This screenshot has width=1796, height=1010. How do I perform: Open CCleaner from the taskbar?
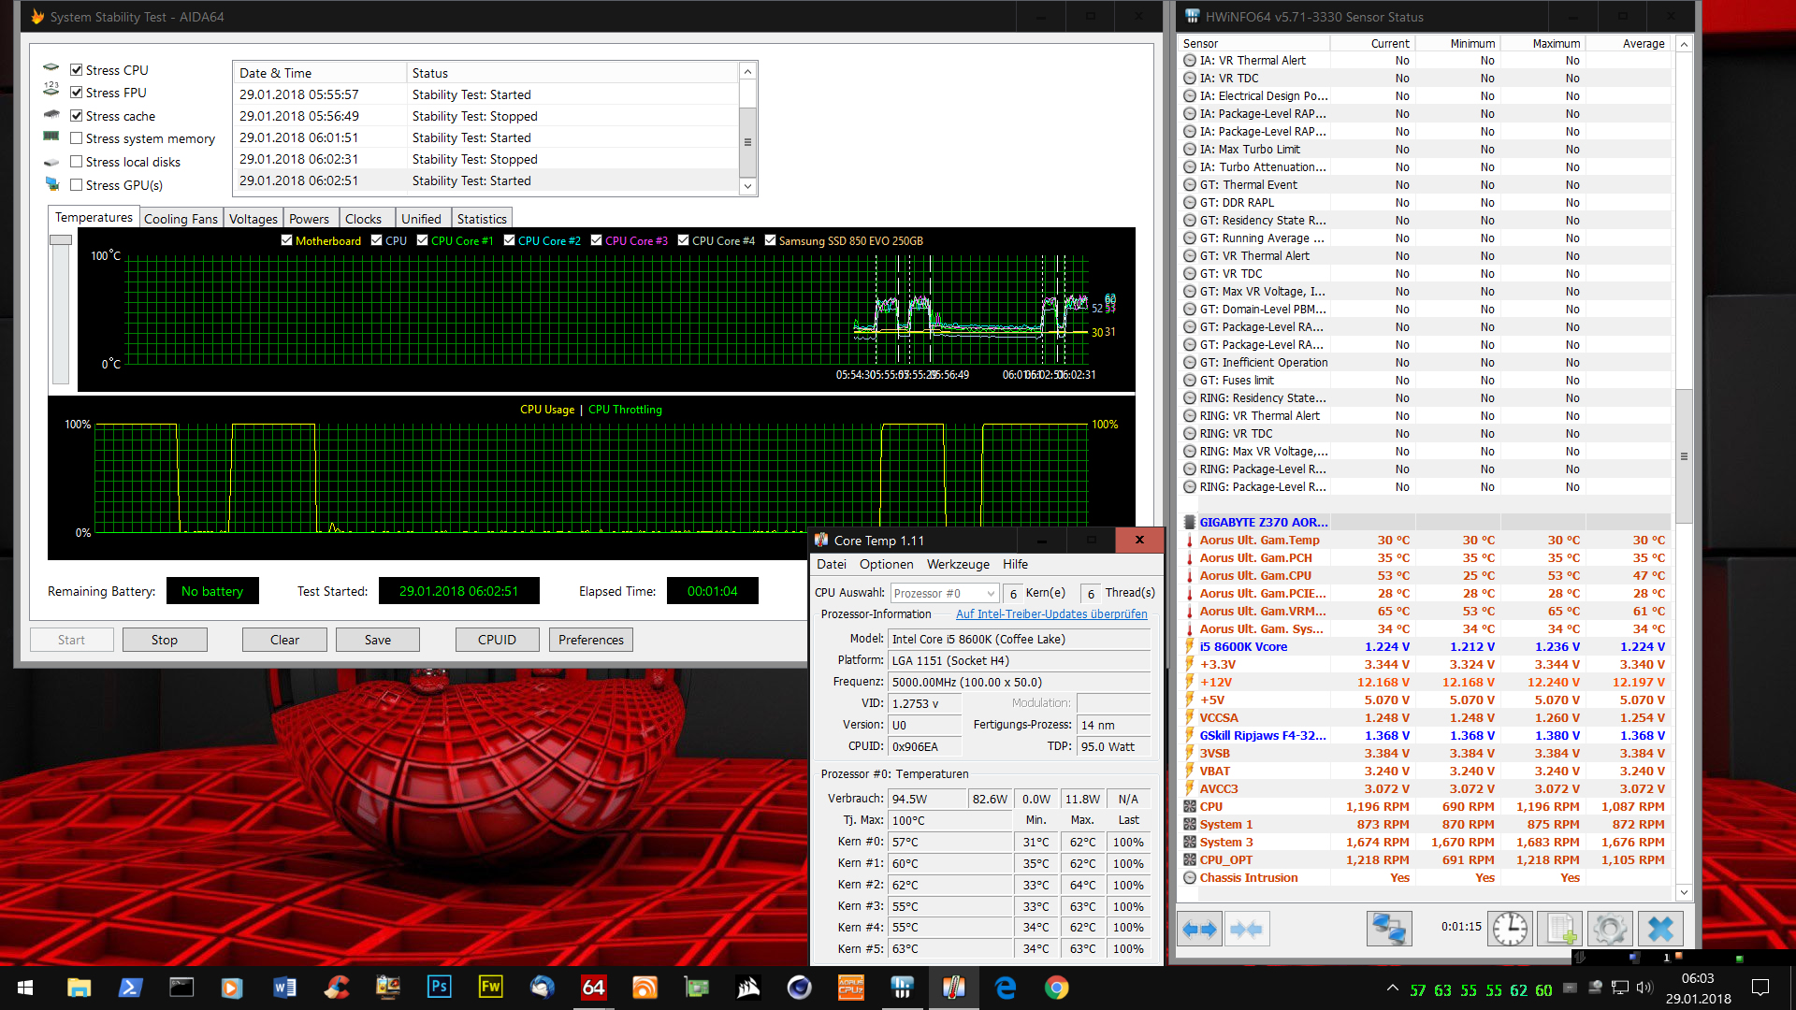pyautogui.click(x=336, y=988)
